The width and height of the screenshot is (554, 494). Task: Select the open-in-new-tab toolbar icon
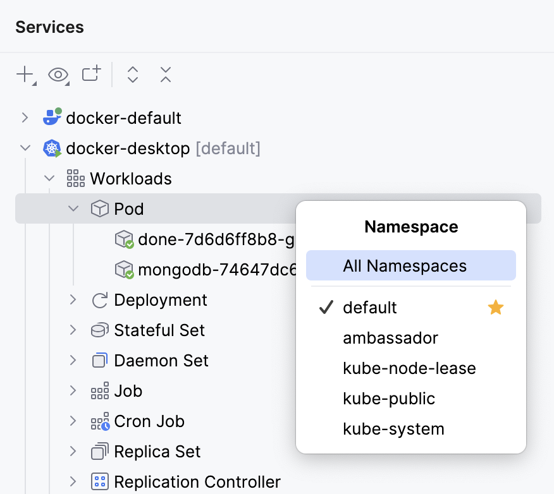tap(91, 74)
